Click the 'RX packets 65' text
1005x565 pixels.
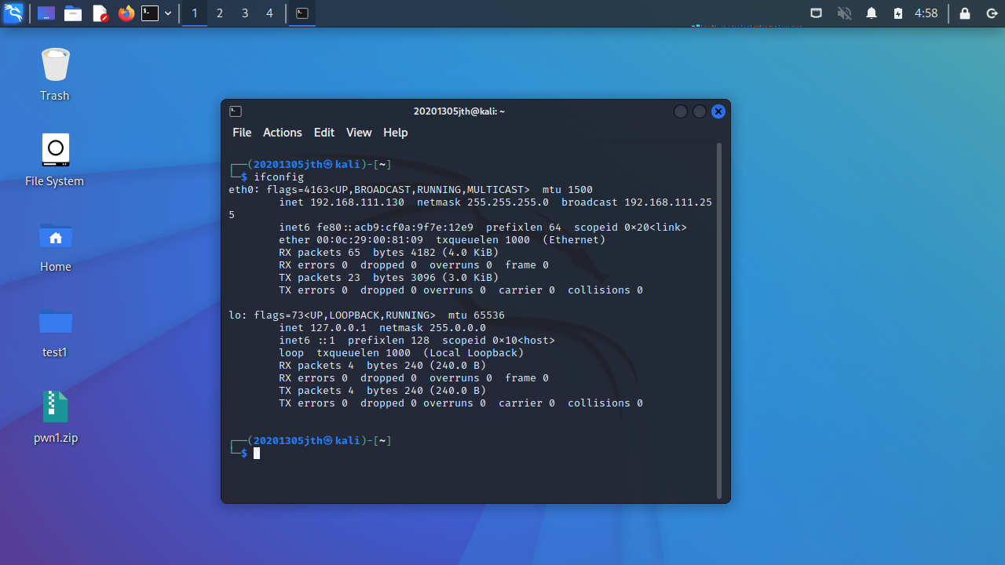(320, 253)
